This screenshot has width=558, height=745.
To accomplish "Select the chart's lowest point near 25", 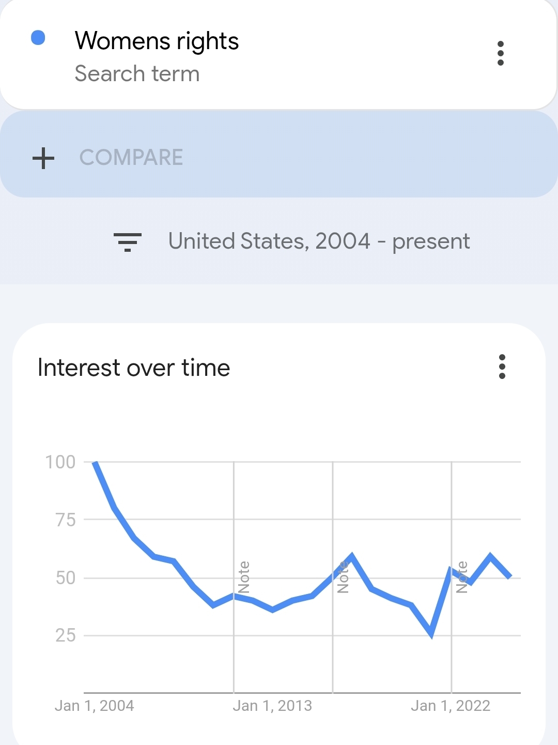I will click(431, 635).
